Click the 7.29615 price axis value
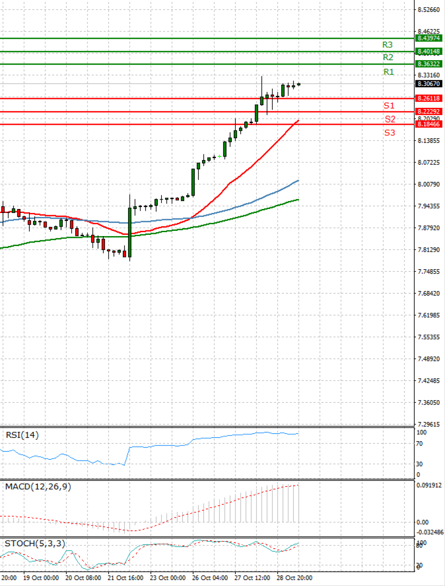 [429, 424]
